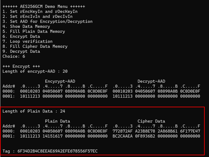Click menu entry Fill Plain Data Memory
The height and width of the screenshot is (157, 209).
(x=34, y=31)
